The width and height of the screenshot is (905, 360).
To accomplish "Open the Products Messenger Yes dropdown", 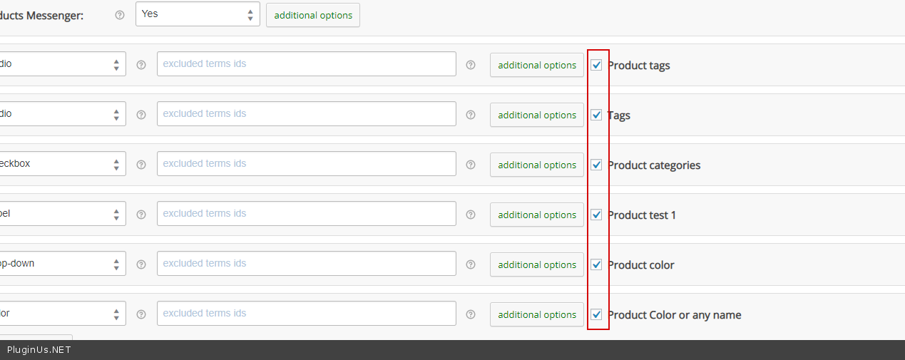I will pyautogui.click(x=198, y=14).
